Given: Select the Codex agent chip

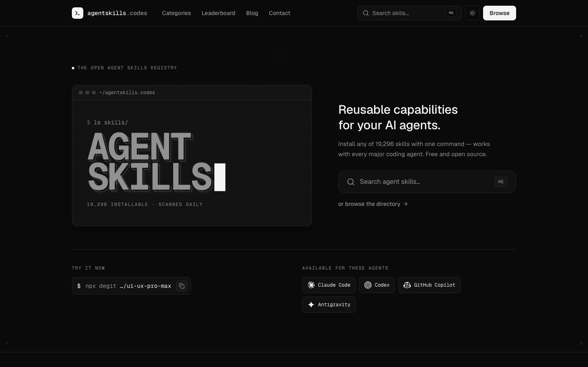Looking at the screenshot, I should point(377,285).
